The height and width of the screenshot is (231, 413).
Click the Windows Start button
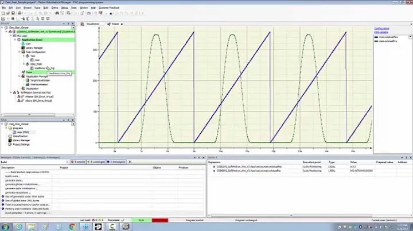(x=5, y=227)
